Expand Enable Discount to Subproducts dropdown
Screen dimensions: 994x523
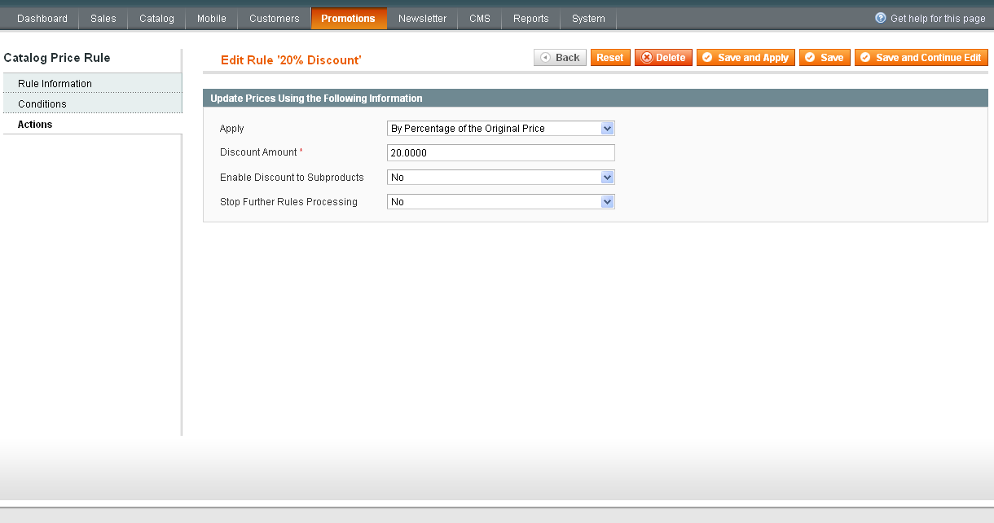[500, 178]
